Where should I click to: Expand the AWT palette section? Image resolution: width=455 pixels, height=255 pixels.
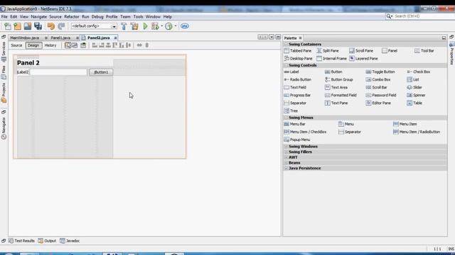click(x=286, y=157)
